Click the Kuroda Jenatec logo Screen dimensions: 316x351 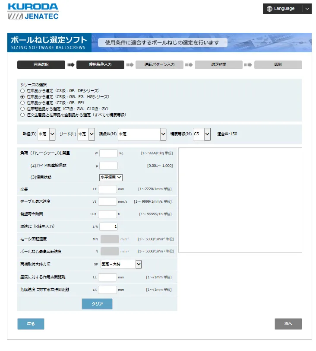[33, 12]
